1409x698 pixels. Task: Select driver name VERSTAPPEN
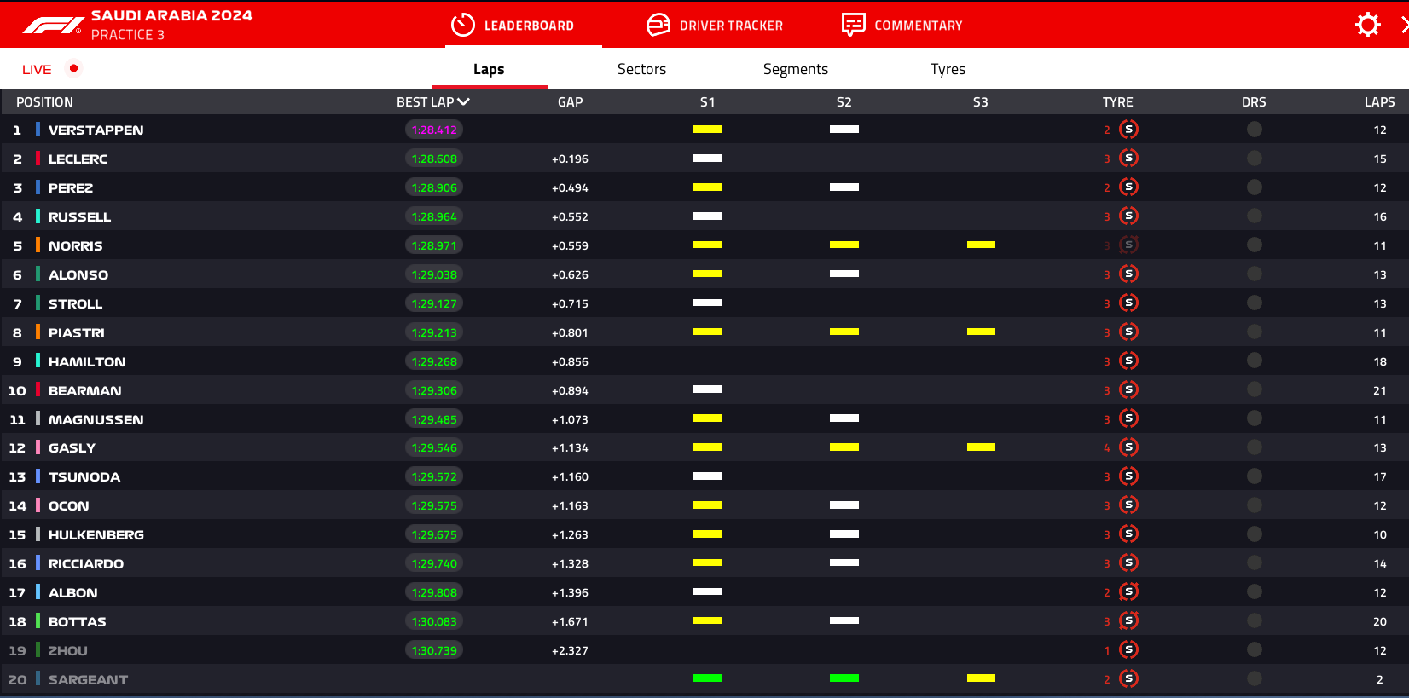coord(96,130)
